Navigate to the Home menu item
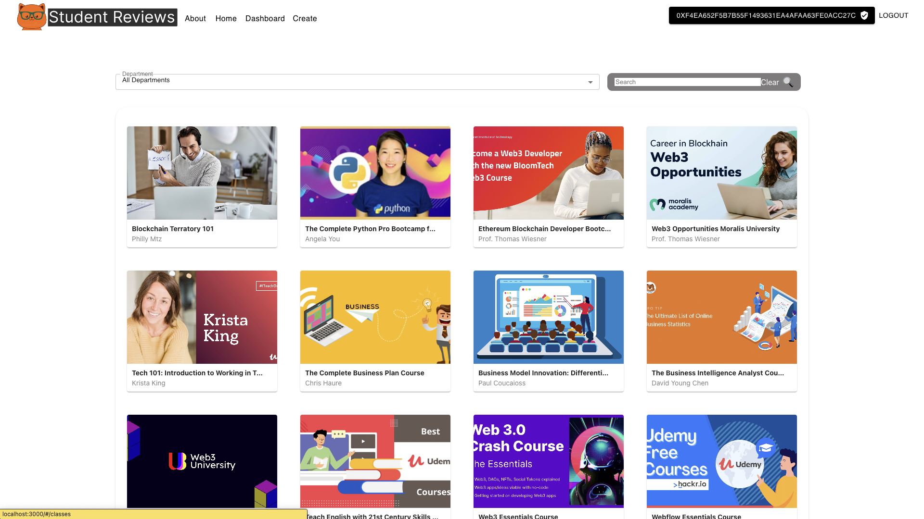Screen dimensions: 924x519 (226, 18)
